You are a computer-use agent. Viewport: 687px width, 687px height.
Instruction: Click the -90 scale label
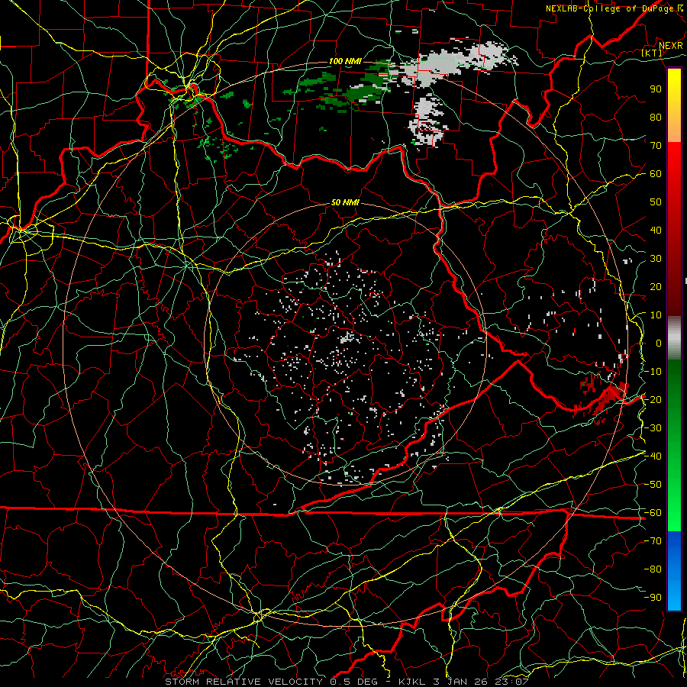(x=653, y=598)
